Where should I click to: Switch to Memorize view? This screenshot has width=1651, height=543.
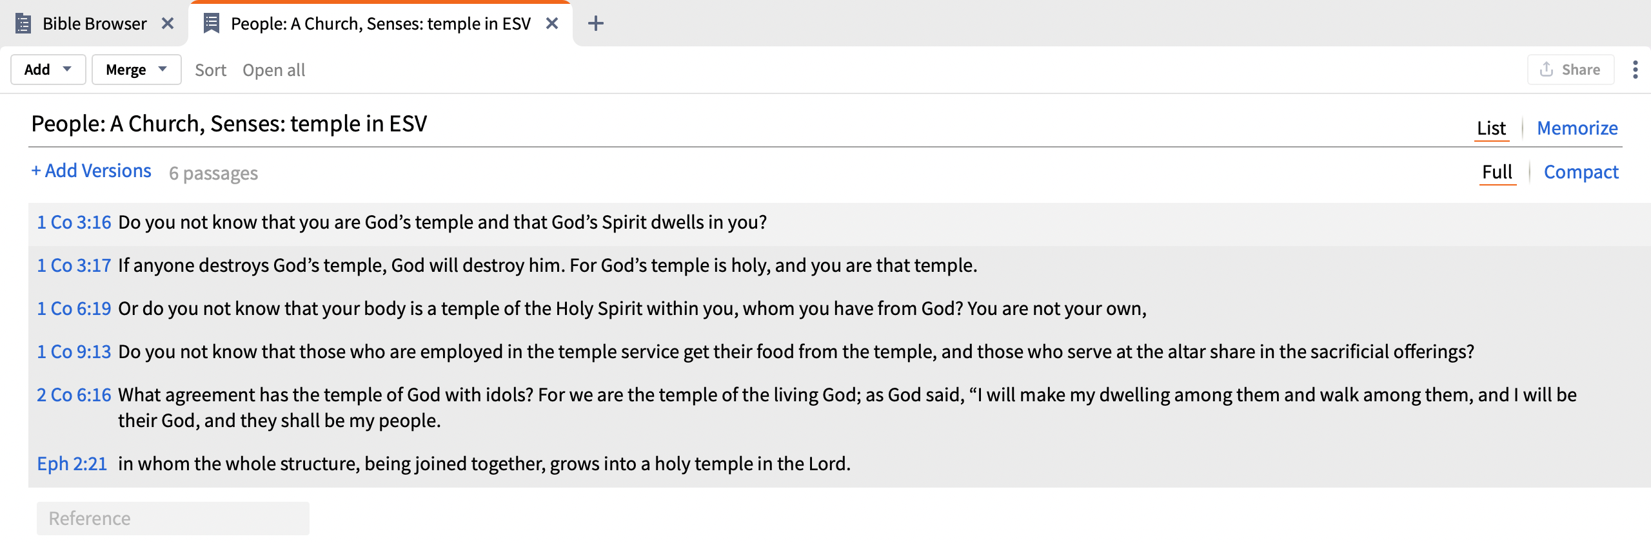[1577, 128]
